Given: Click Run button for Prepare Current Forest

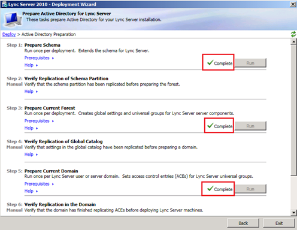Looking at the screenshot, I should pos(250,126).
